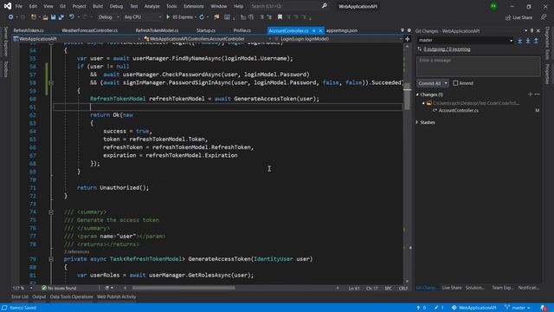Click the search magnifier icon
The width and height of the screenshot is (554, 312).
point(324,6)
